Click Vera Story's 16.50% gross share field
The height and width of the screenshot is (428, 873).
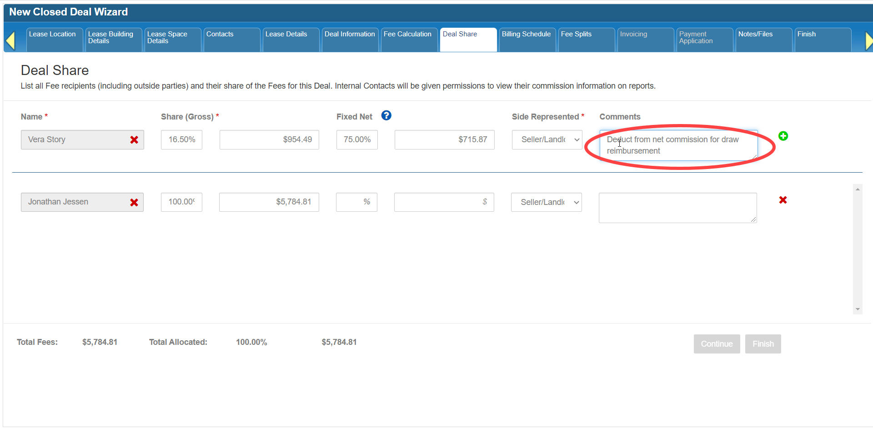[x=181, y=140]
